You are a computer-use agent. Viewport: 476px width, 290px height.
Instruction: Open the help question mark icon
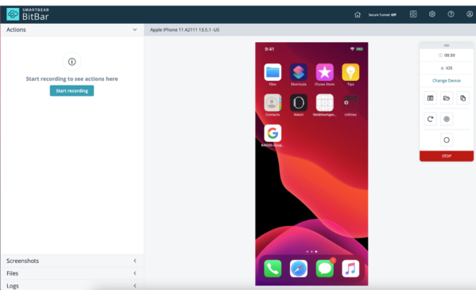pos(451,14)
